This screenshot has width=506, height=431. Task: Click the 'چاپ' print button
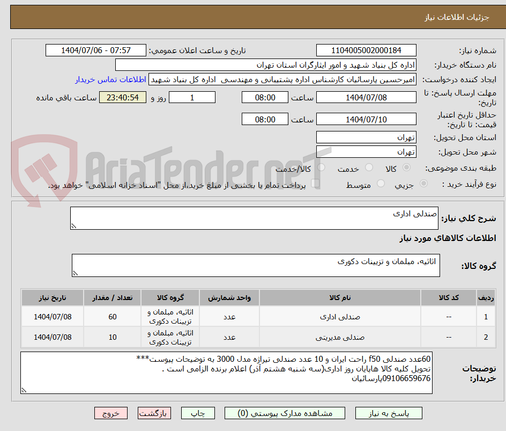198,413
